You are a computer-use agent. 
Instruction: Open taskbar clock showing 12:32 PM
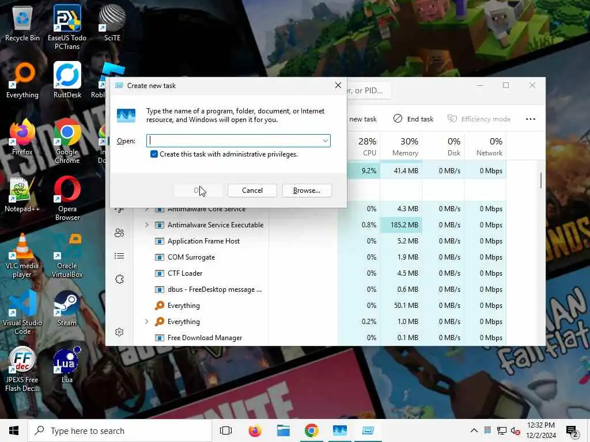(540, 430)
